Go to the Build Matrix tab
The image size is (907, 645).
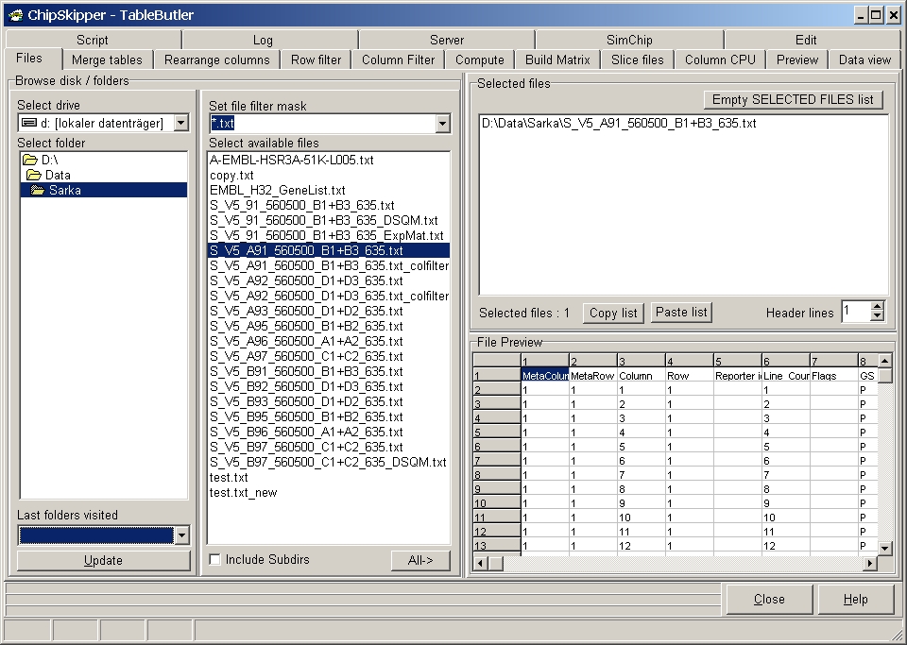[557, 59]
